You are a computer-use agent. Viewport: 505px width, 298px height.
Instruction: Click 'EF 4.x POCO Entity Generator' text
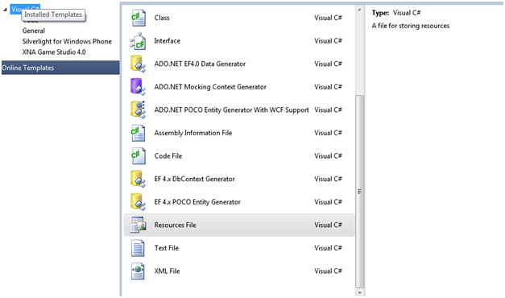click(197, 202)
